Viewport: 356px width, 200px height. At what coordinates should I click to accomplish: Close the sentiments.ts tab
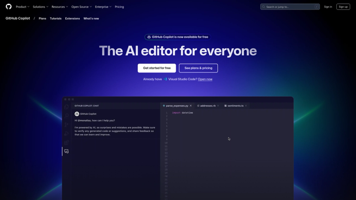(x=246, y=106)
